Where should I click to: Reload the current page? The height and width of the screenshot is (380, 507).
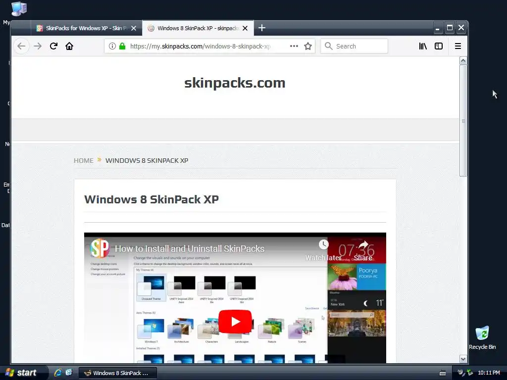tap(53, 46)
